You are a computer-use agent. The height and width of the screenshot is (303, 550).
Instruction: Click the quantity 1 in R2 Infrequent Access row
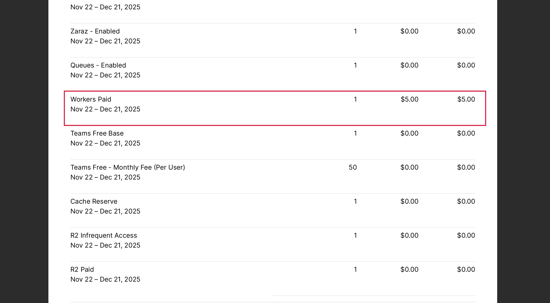click(355, 235)
